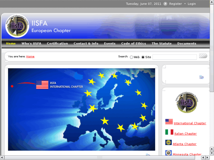
Task: Click the Login link
Action: tap(192, 4)
